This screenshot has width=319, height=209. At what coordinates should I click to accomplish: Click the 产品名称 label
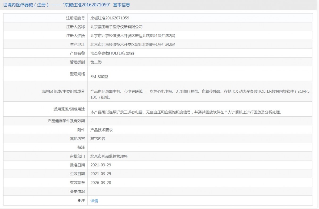click(77, 53)
